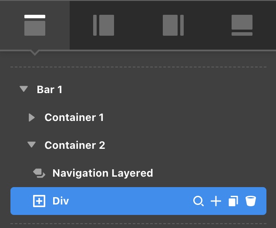276x228 pixels.
Task: Select the Navigation Layered label
Action: pos(103,173)
